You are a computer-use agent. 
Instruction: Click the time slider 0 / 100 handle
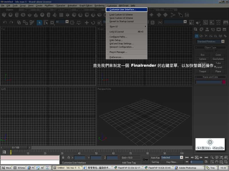pos(16,147)
